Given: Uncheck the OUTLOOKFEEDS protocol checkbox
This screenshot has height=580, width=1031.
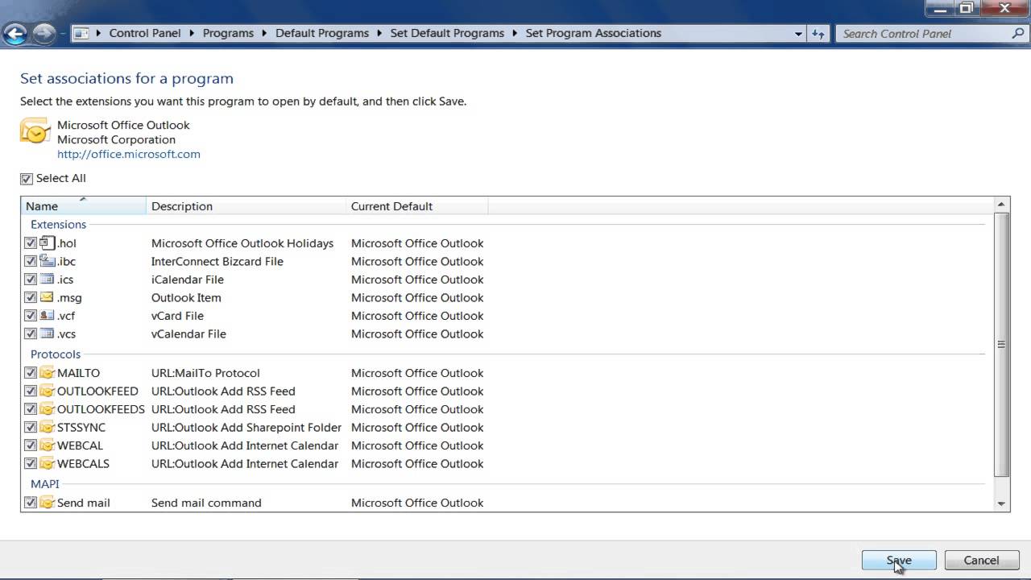Looking at the screenshot, I should click(30, 409).
